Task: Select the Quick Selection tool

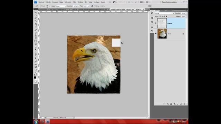Action: pyautogui.click(x=36, y=21)
